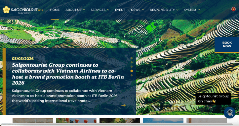Open the News menu

pyautogui.click(x=136, y=10)
